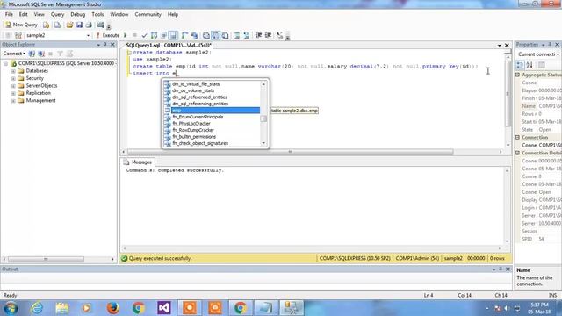Open the sample2 database dropdown
The height and width of the screenshot is (316, 562).
[x=88, y=35]
